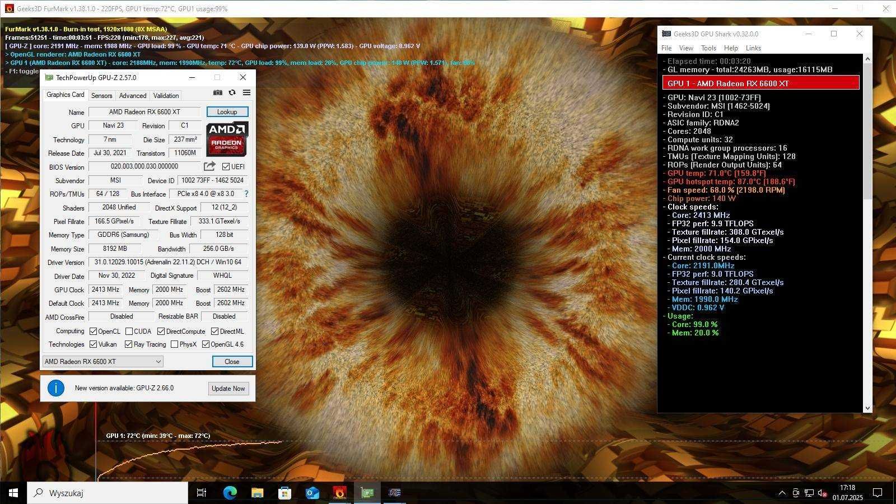Switch to the Advanced tab
This screenshot has height=504, width=896.
click(133, 96)
